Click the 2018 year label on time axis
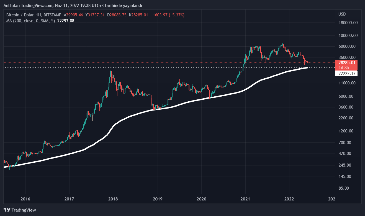Image resolution: width=365 pixels, height=216 pixels. 113,199
